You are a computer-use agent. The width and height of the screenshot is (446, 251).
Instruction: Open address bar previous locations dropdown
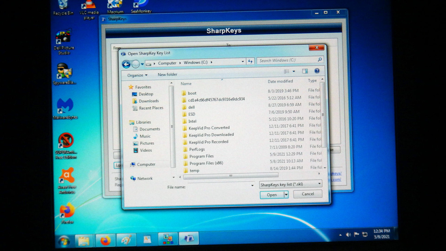coord(243,62)
